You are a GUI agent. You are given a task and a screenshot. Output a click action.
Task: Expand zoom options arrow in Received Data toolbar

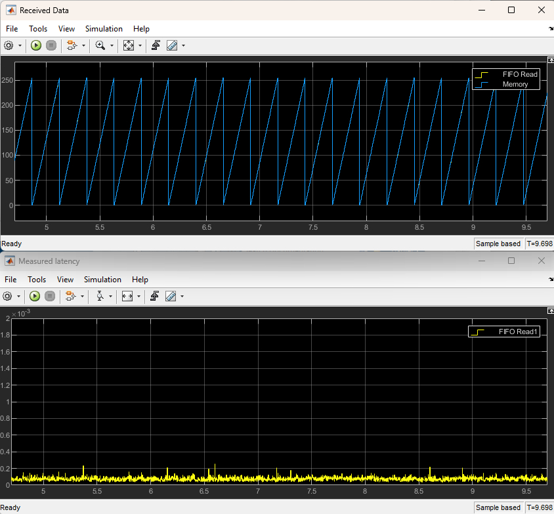[x=112, y=45]
